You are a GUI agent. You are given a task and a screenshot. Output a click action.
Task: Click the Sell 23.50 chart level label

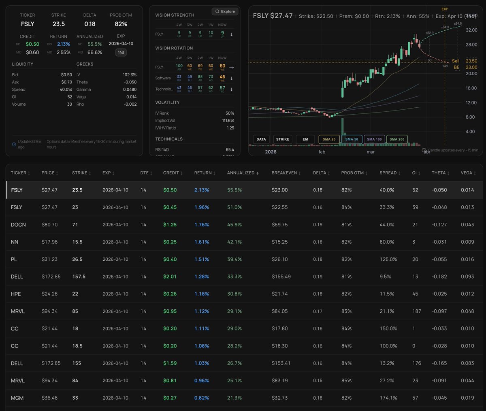tap(464, 61)
